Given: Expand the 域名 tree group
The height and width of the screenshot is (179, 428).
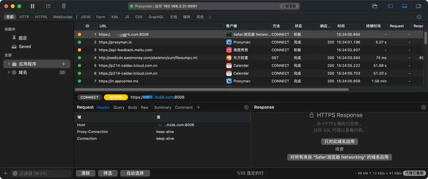Looking at the screenshot, I should [x=9, y=72].
